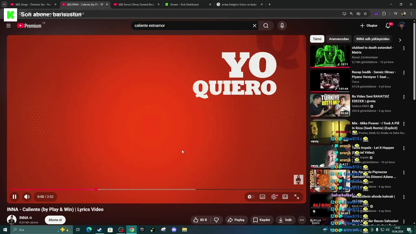Click the zoom magnifier in address bar
Screen dimensions: 416x234
pos(351,14)
